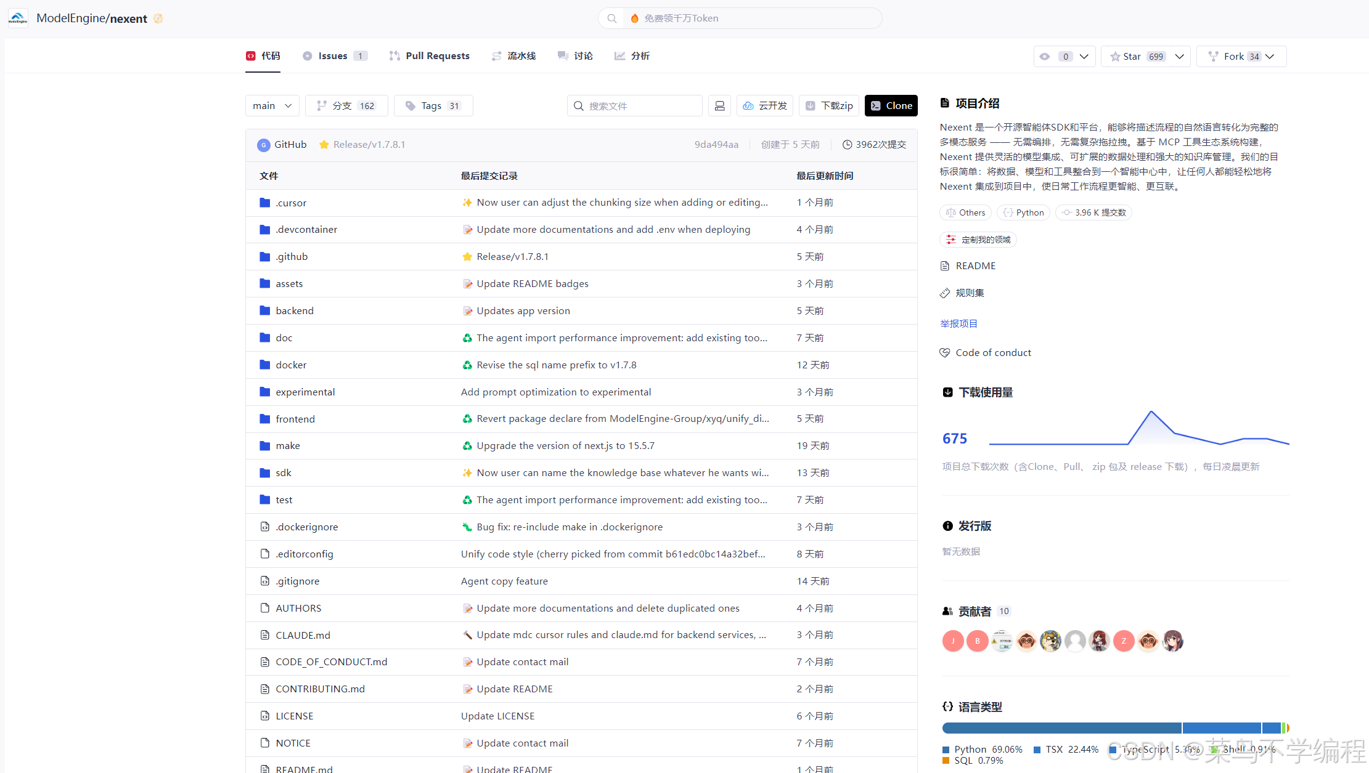Click the search magnifier icon in top bar

coord(611,18)
